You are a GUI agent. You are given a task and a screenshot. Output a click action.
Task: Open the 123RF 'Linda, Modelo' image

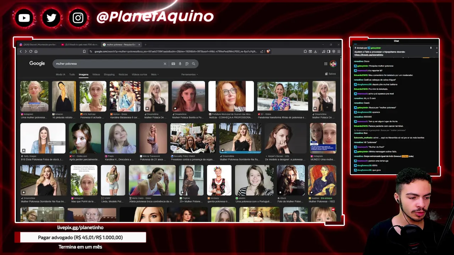coord(113,180)
